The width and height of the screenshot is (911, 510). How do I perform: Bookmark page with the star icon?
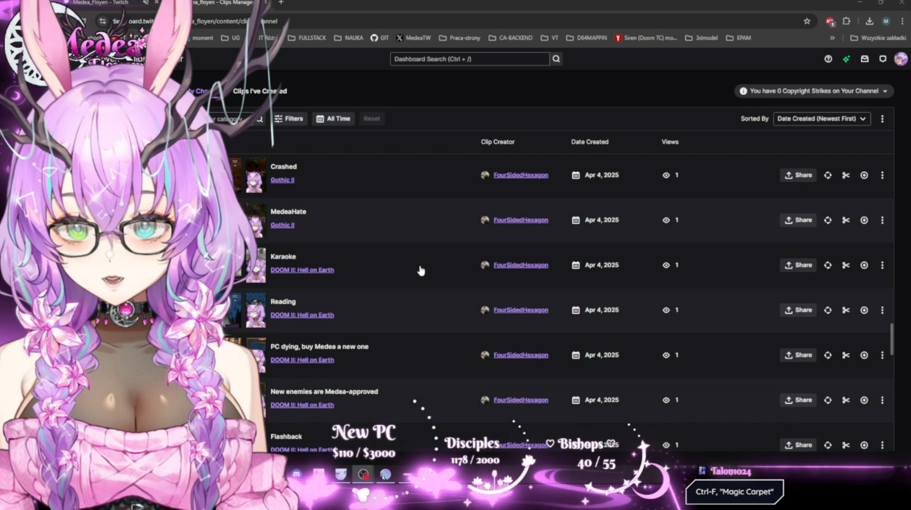[807, 21]
